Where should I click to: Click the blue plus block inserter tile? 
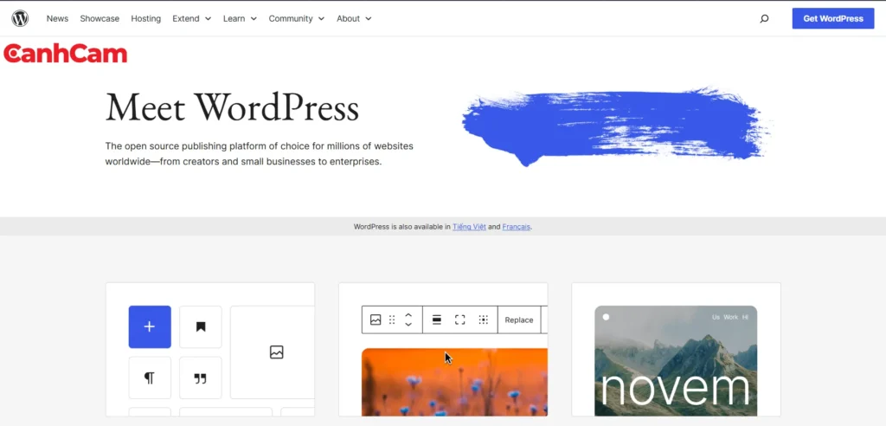[150, 327]
